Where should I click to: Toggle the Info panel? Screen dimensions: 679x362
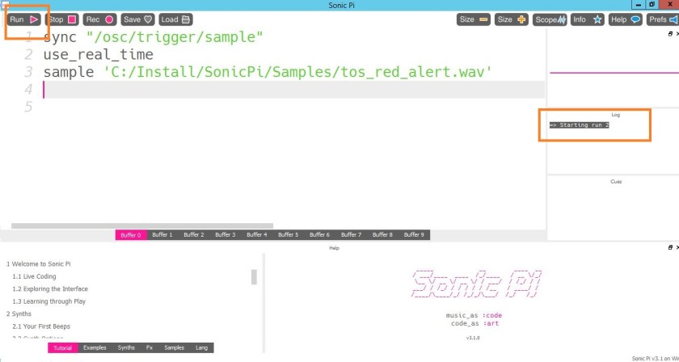coord(587,19)
